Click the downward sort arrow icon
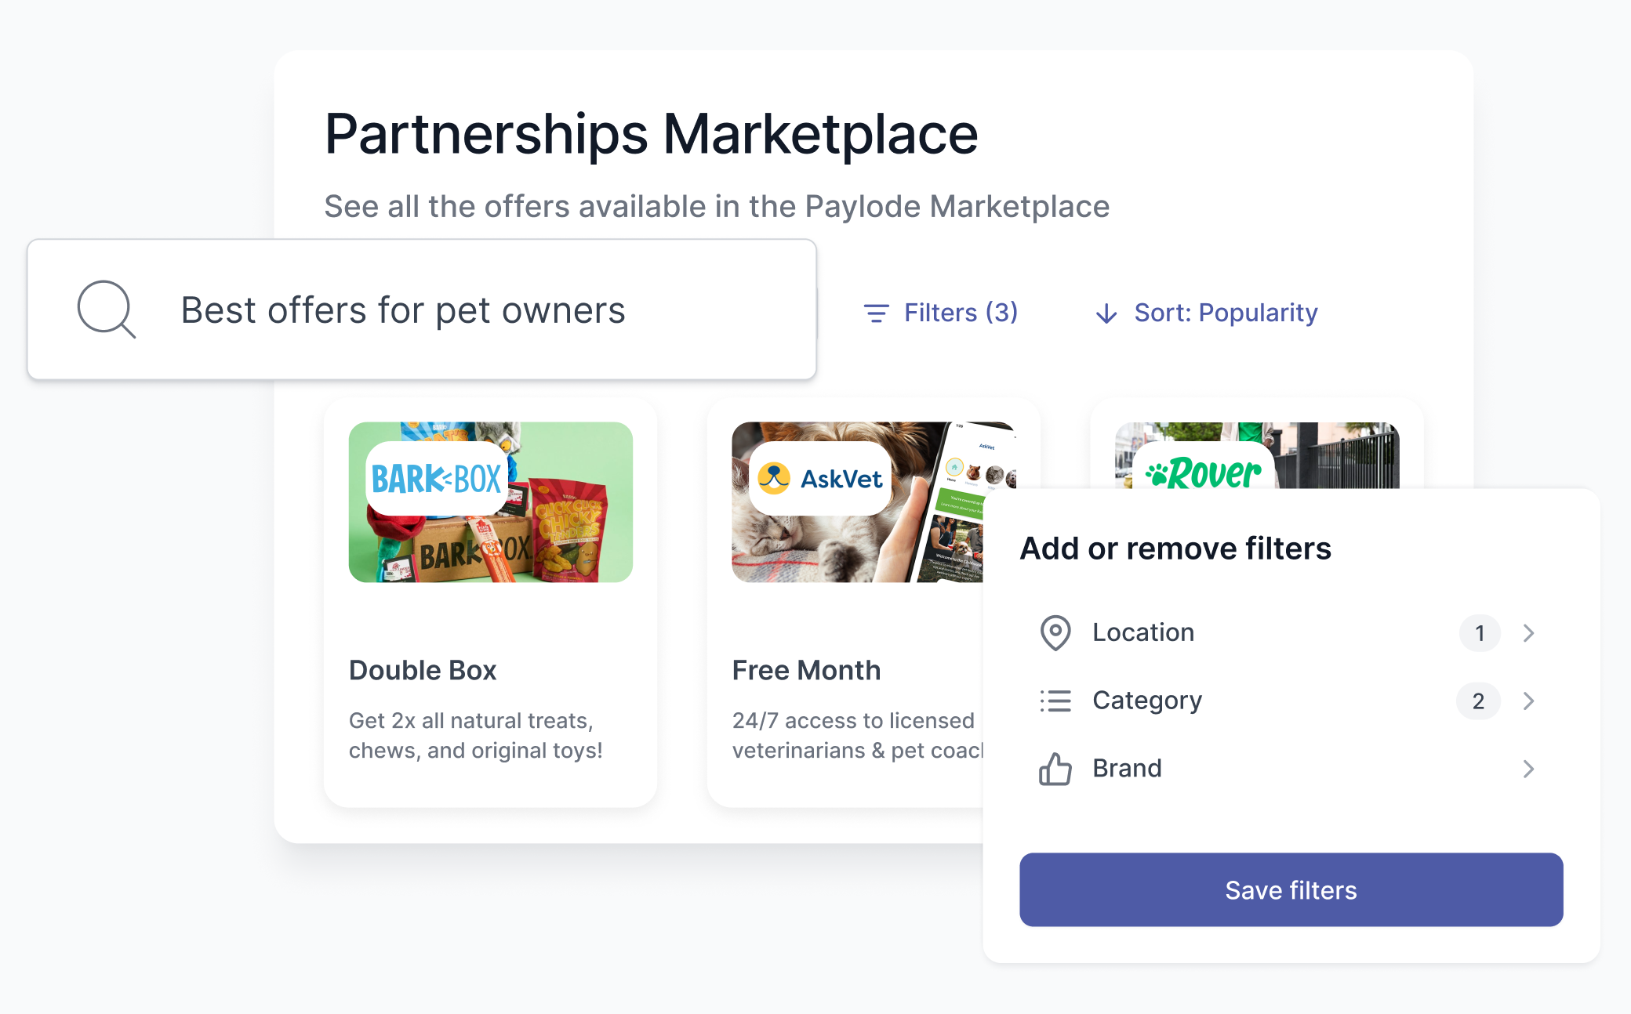1631x1014 pixels. 1106,313
